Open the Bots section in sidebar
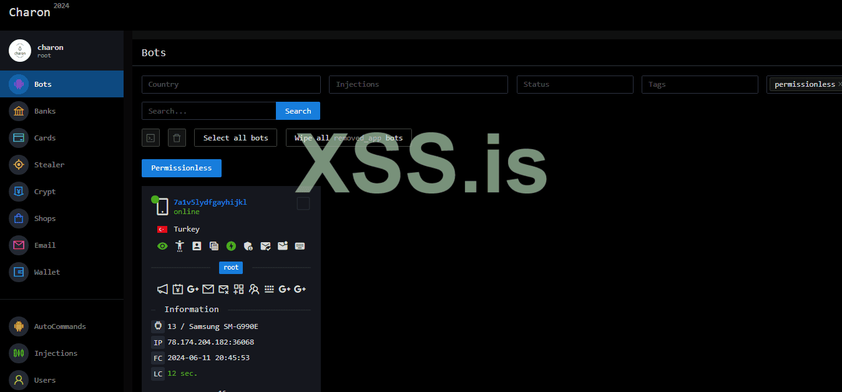The image size is (842, 392). [62, 84]
